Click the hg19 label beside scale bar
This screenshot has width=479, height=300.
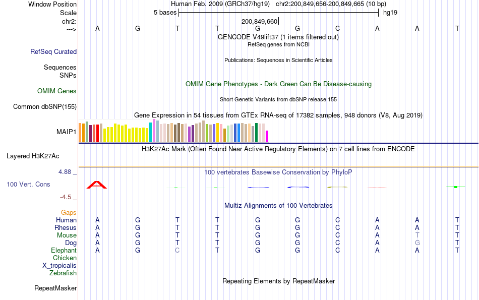[390, 13]
